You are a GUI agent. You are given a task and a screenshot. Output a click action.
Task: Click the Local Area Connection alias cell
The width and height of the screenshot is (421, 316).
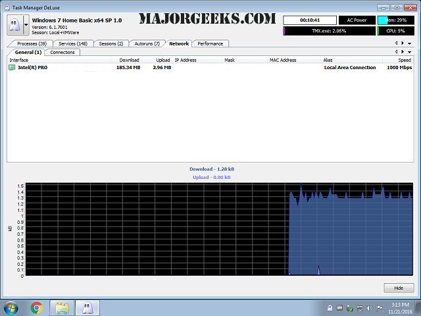coord(350,67)
